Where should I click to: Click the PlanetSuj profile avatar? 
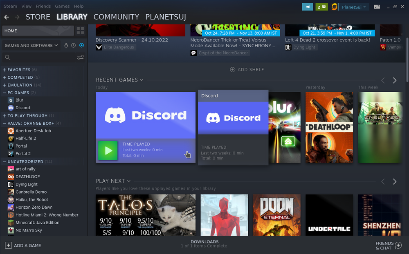click(335, 7)
